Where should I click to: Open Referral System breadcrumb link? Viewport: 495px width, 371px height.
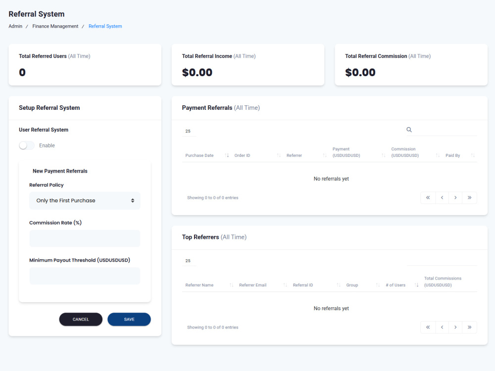click(105, 26)
